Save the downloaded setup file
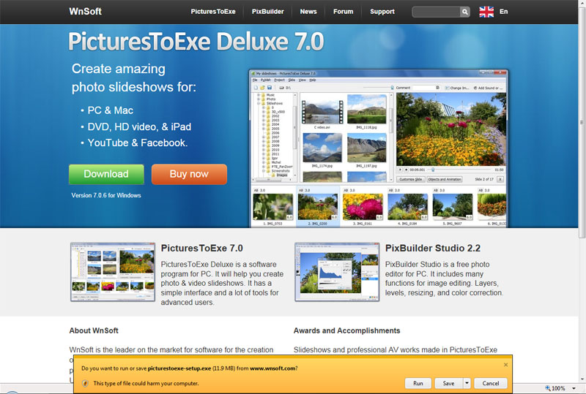Screen dimensions: 586x394 click(448, 383)
